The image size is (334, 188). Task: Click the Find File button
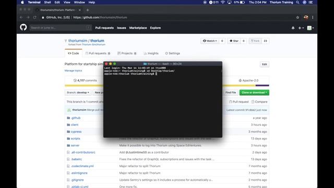click(x=231, y=92)
